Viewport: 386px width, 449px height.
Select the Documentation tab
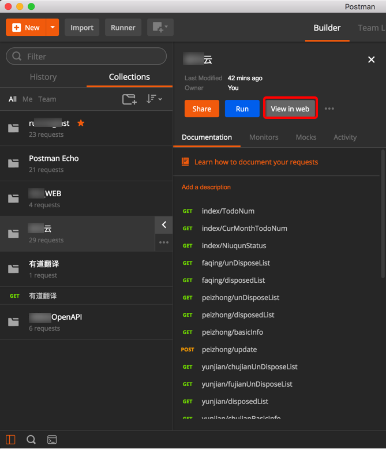point(207,137)
